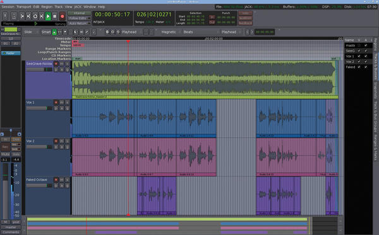Click the primary timecode clock display

pyautogui.click(x=112, y=14)
